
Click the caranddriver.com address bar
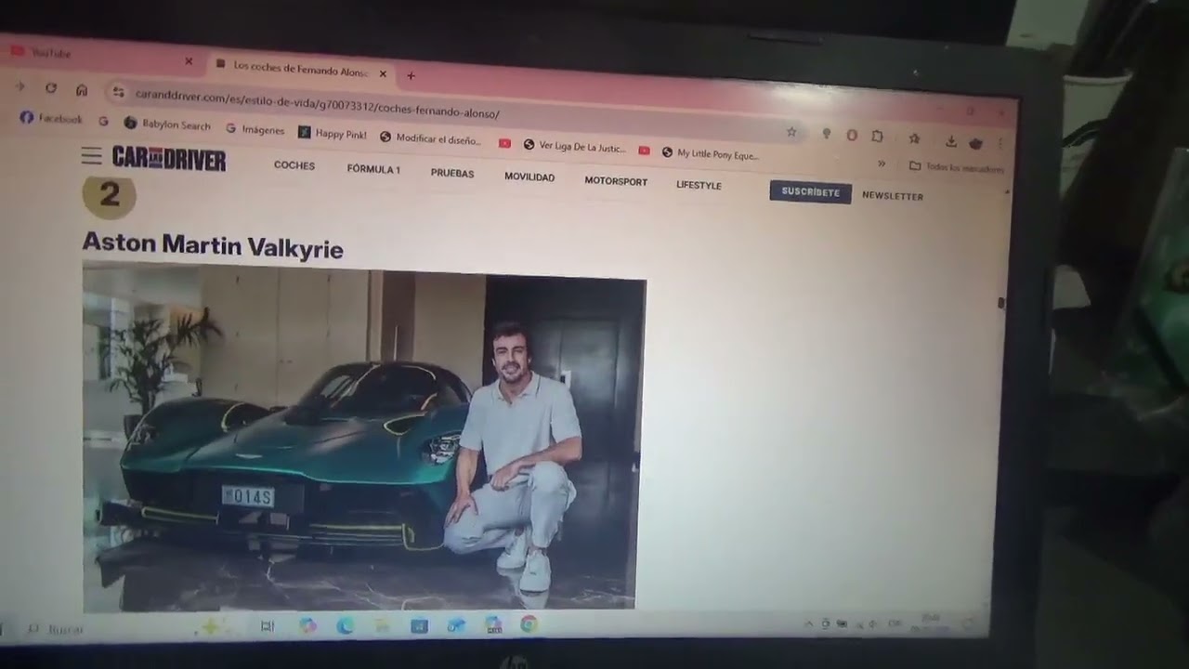coord(455,110)
